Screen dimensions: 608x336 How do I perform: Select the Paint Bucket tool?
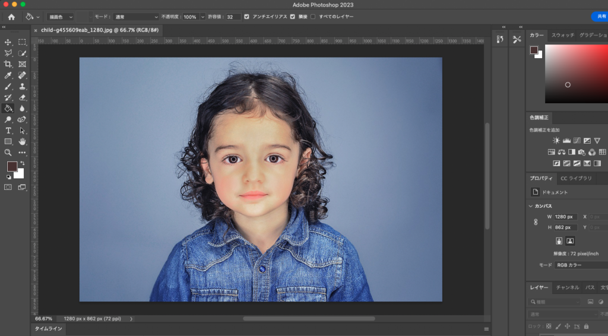point(8,109)
